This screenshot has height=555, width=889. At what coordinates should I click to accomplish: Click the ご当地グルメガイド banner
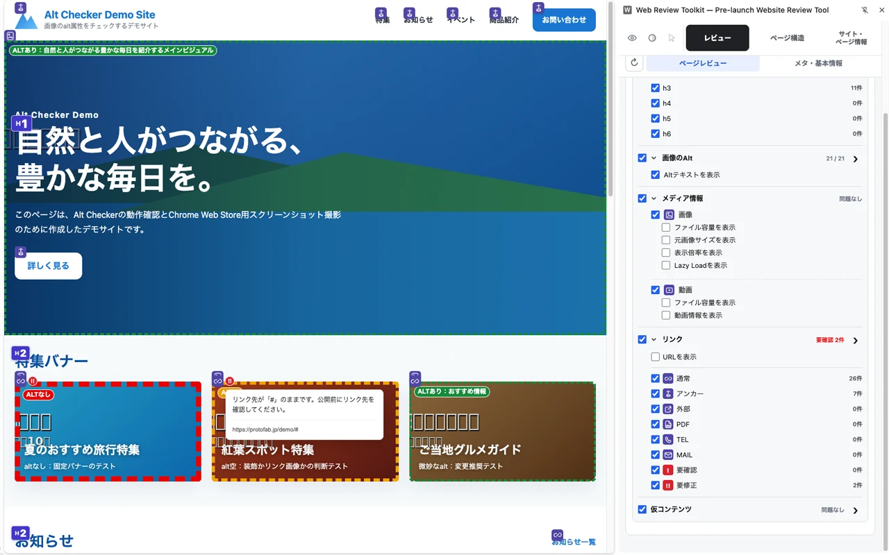coord(502,432)
